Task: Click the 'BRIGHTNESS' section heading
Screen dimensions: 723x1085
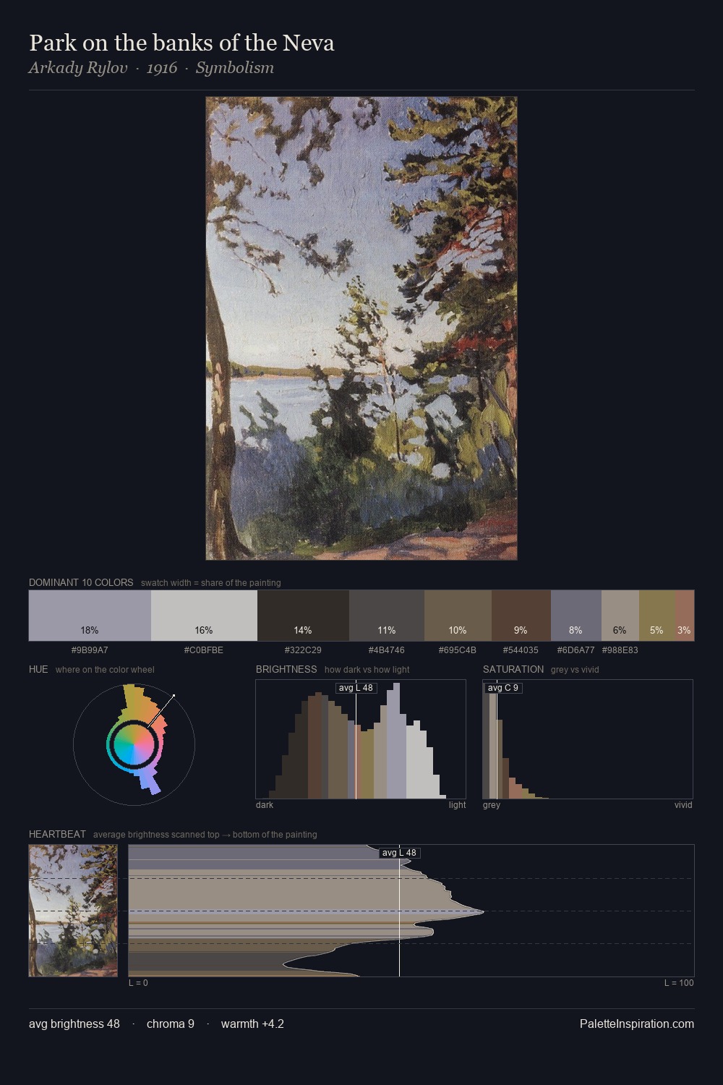Action: pyautogui.click(x=286, y=669)
